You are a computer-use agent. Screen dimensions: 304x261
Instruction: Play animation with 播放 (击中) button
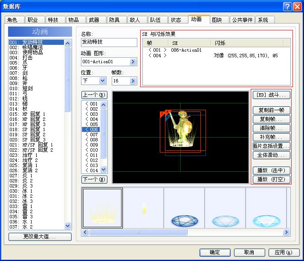(272, 170)
